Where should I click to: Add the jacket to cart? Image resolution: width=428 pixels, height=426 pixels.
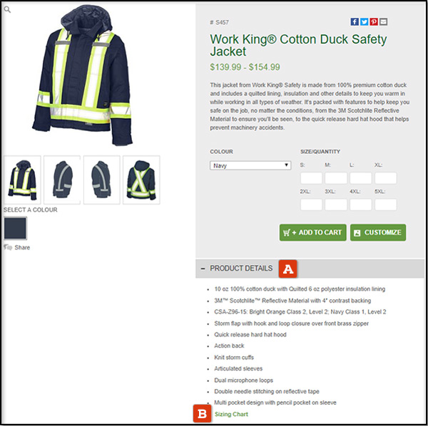point(313,232)
